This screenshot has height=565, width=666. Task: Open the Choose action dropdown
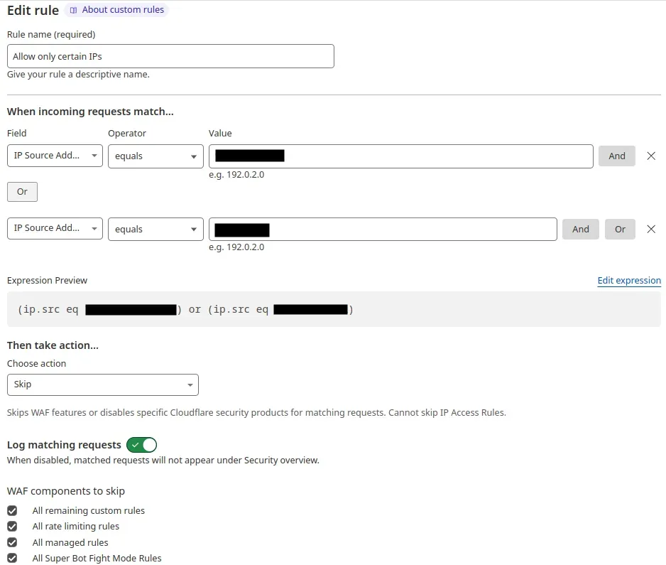pos(102,383)
